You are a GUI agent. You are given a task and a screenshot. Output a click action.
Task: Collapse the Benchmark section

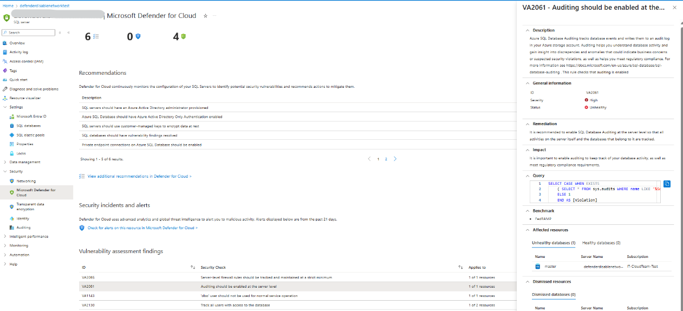coord(528,210)
